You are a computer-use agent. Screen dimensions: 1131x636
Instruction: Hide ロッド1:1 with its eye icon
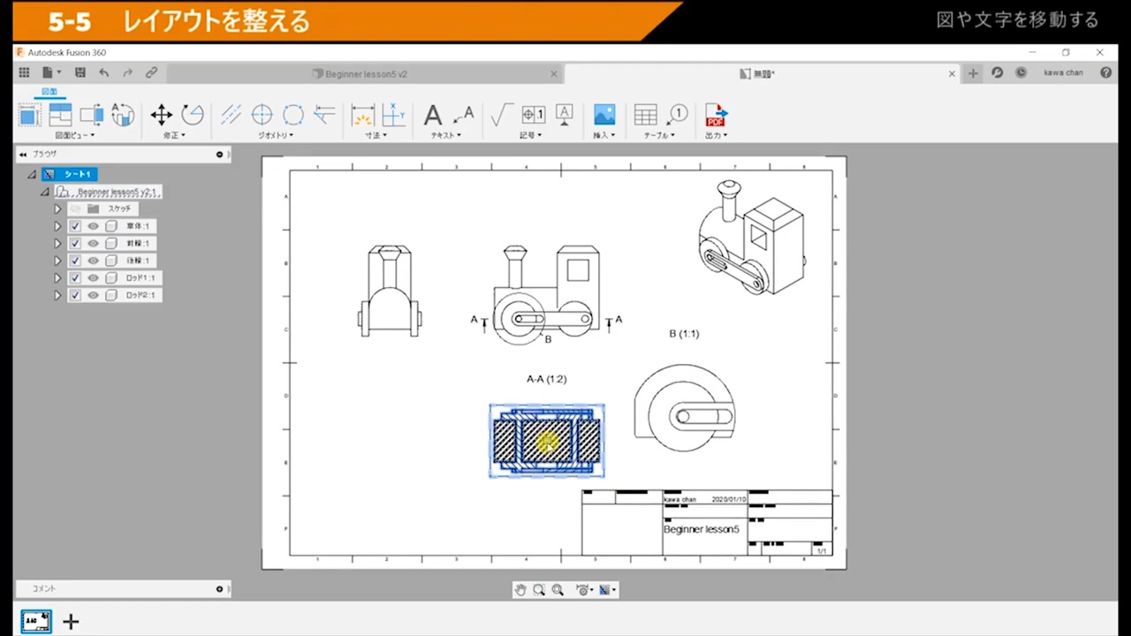click(93, 278)
